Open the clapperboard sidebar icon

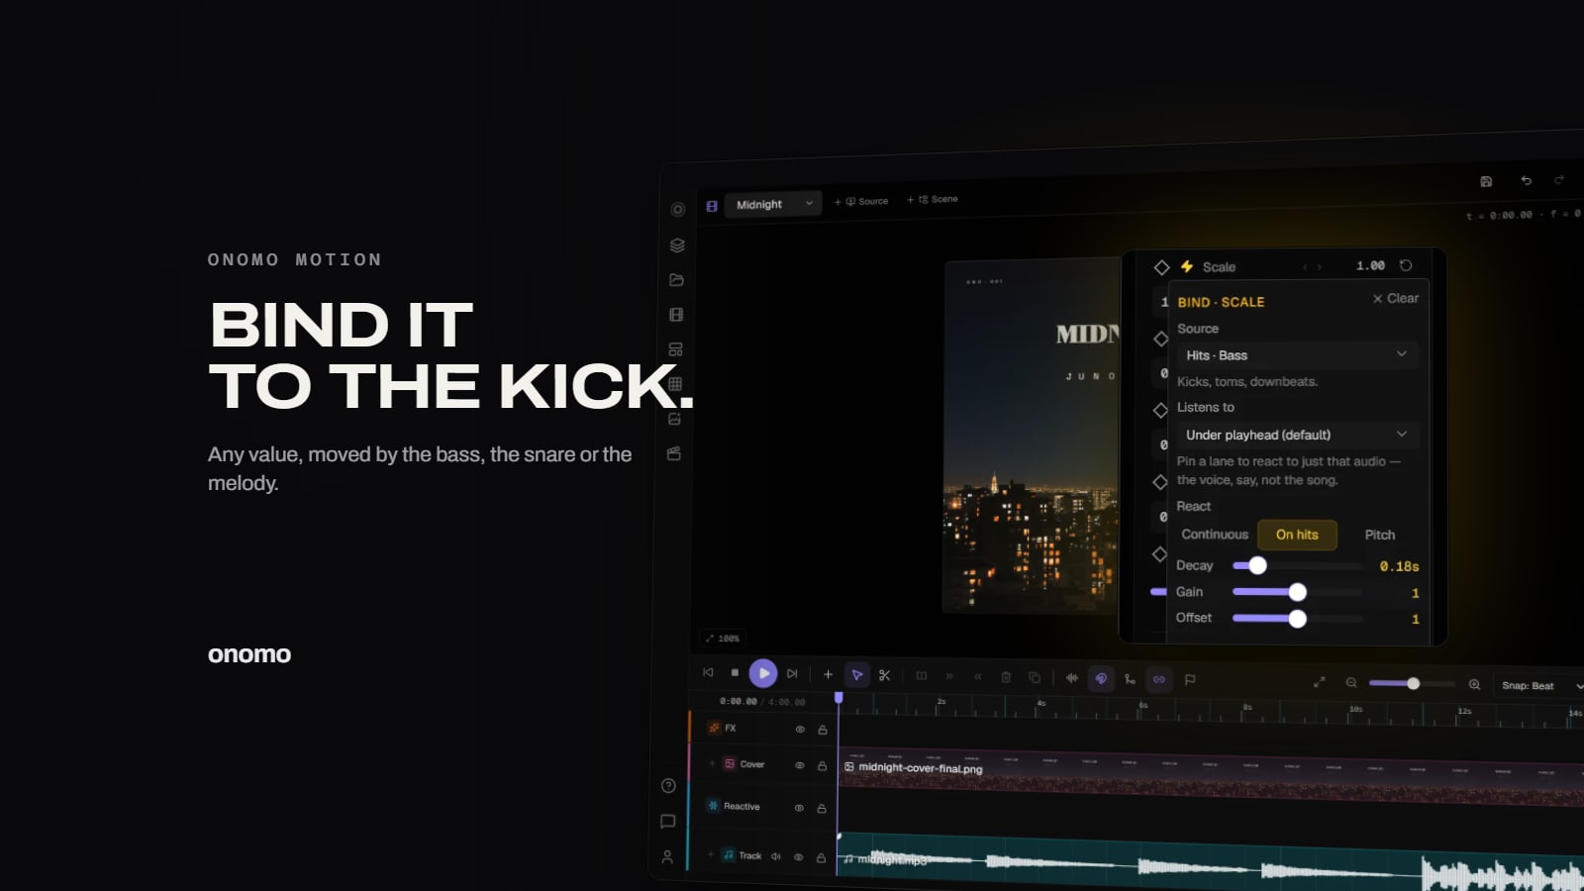(674, 453)
